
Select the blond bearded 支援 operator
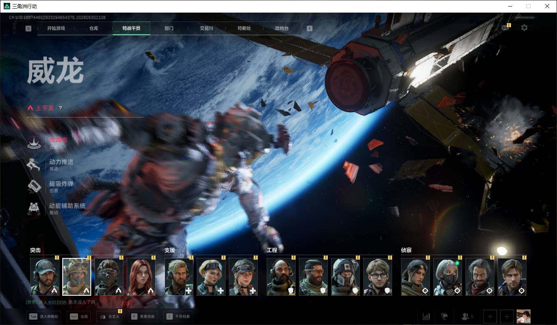tap(179, 277)
